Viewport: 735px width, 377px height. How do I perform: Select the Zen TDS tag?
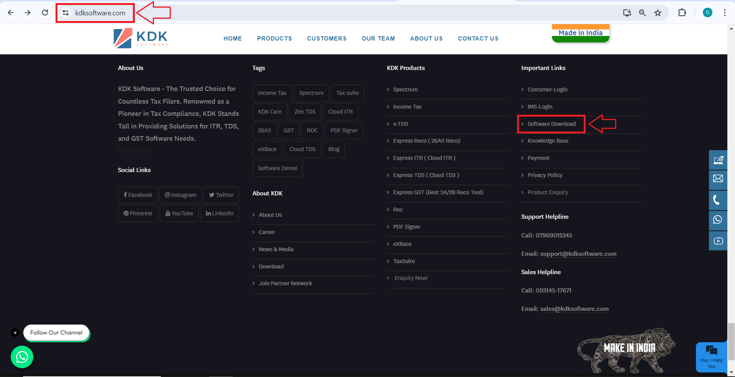click(305, 112)
